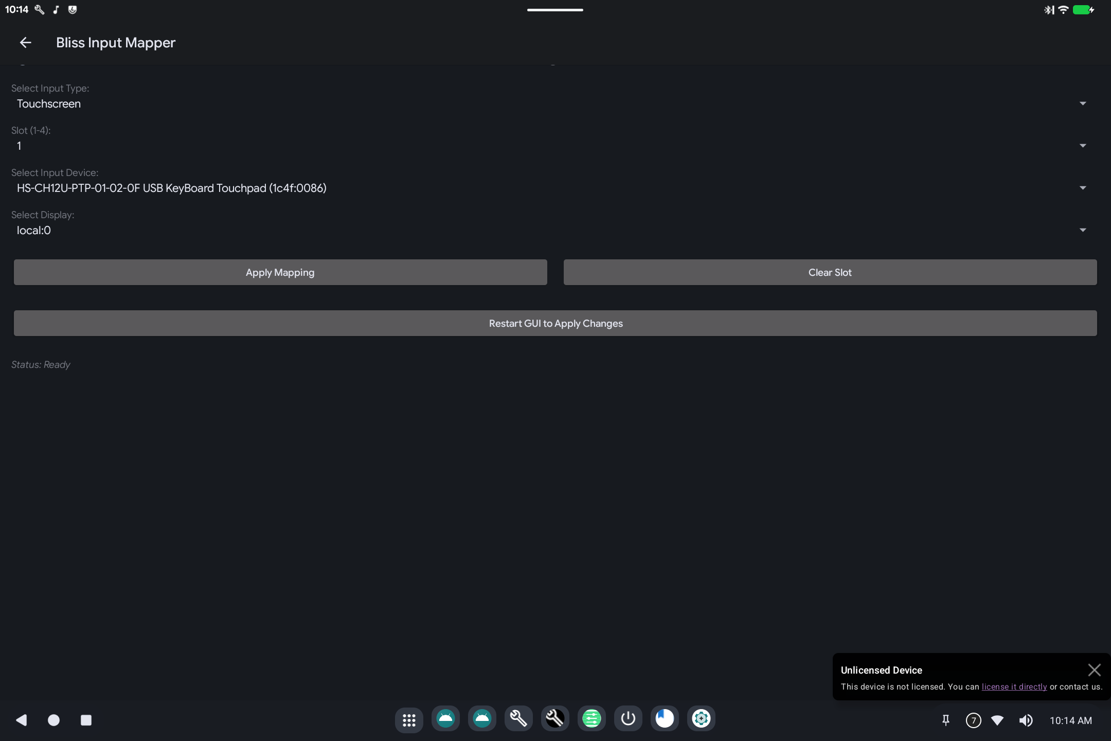Open the notification count 7 badge
This screenshot has height=741, width=1111.
(973, 720)
